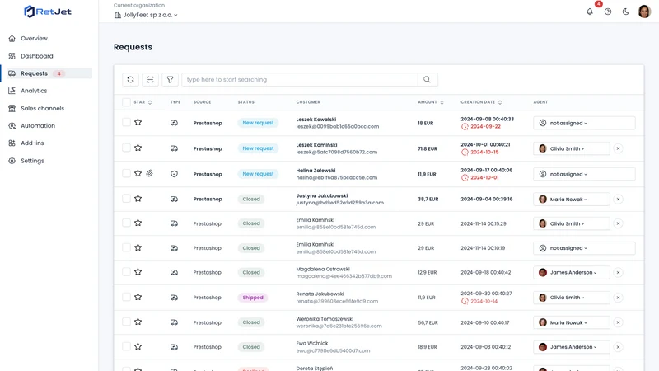659x371 pixels.
Task: Open agent dropdown for Halina Zalewski
Action: pos(584,174)
